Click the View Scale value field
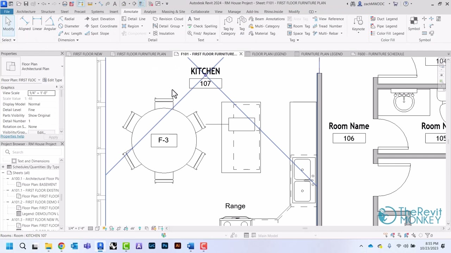Viewport: 451px width, 253px height. 41,93
